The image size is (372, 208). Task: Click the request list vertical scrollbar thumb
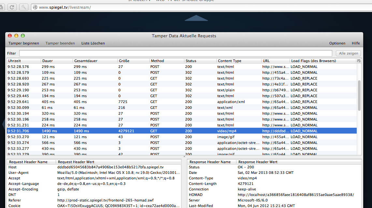(x=359, y=95)
